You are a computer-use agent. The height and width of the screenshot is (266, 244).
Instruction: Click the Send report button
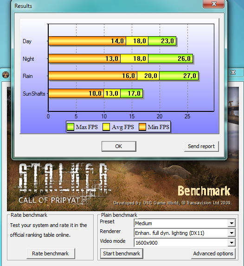[201, 146]
